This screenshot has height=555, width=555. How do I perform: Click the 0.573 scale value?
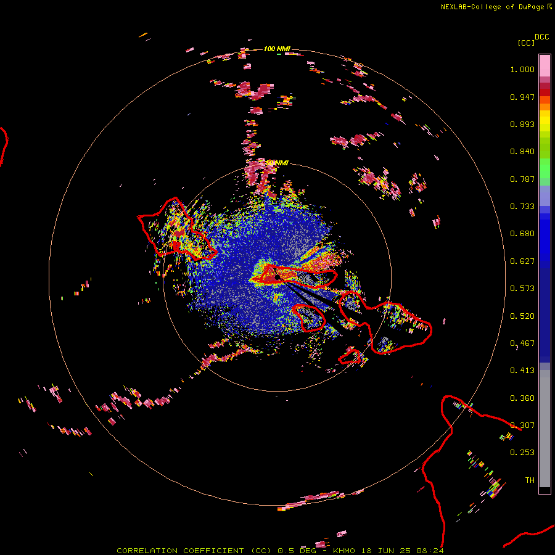point(522,289)
